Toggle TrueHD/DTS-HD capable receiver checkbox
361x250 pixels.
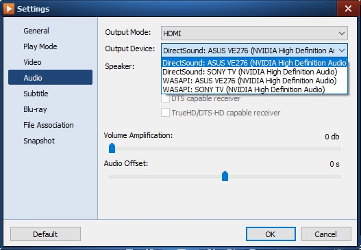pyautogui.click(x=165, y=113)
